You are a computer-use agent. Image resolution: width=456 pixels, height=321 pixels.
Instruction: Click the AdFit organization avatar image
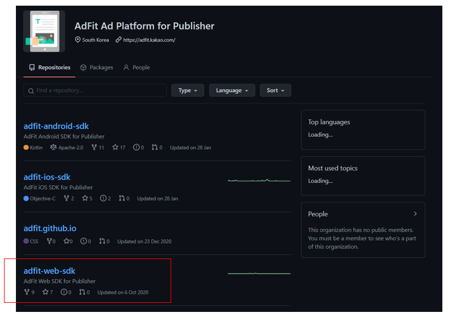[44, 31]
